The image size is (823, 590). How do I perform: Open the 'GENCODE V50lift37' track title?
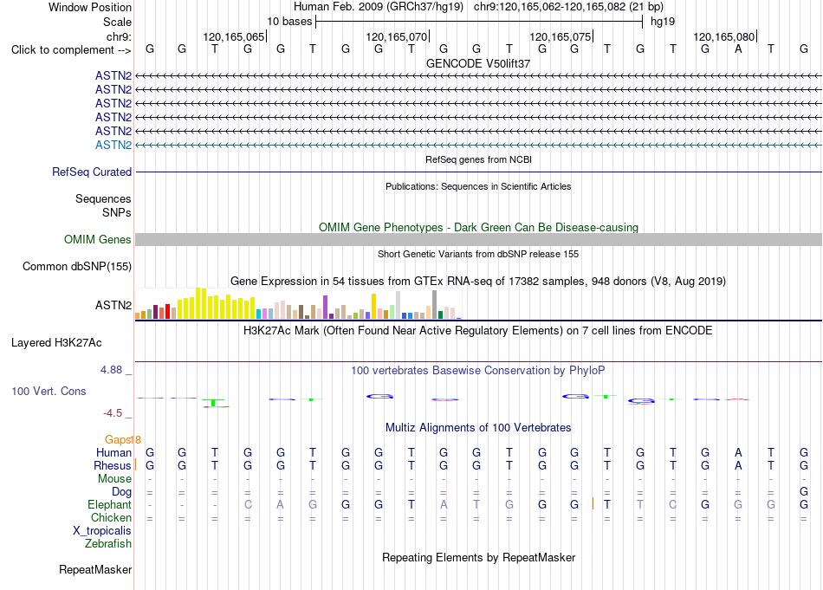pyautogui.click(x=478, y=63)
